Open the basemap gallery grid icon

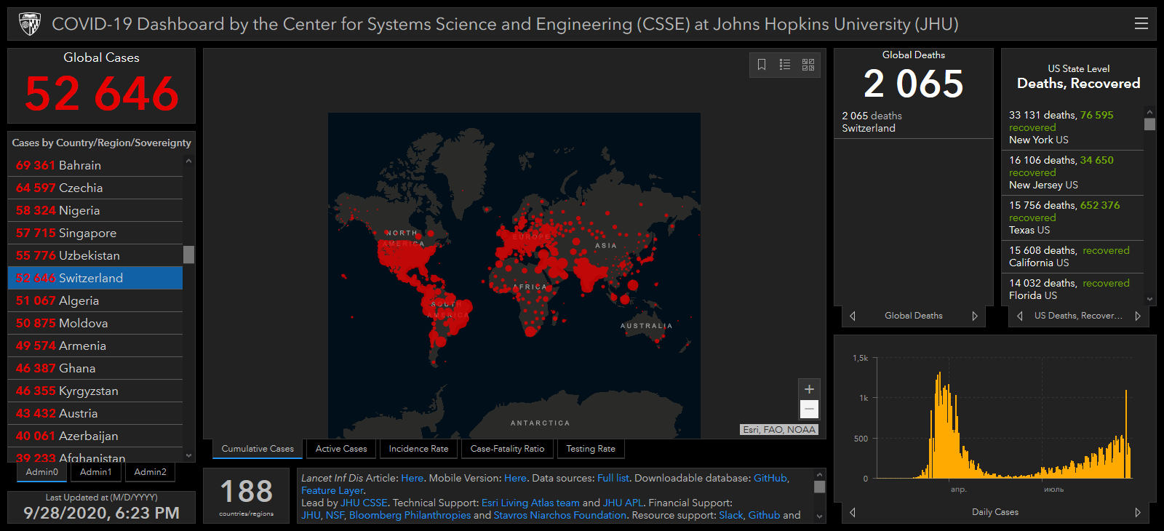click(808, 65)
